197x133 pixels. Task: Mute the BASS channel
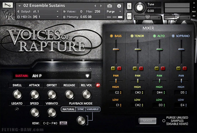pyautogui.click(x=113, y=68)
